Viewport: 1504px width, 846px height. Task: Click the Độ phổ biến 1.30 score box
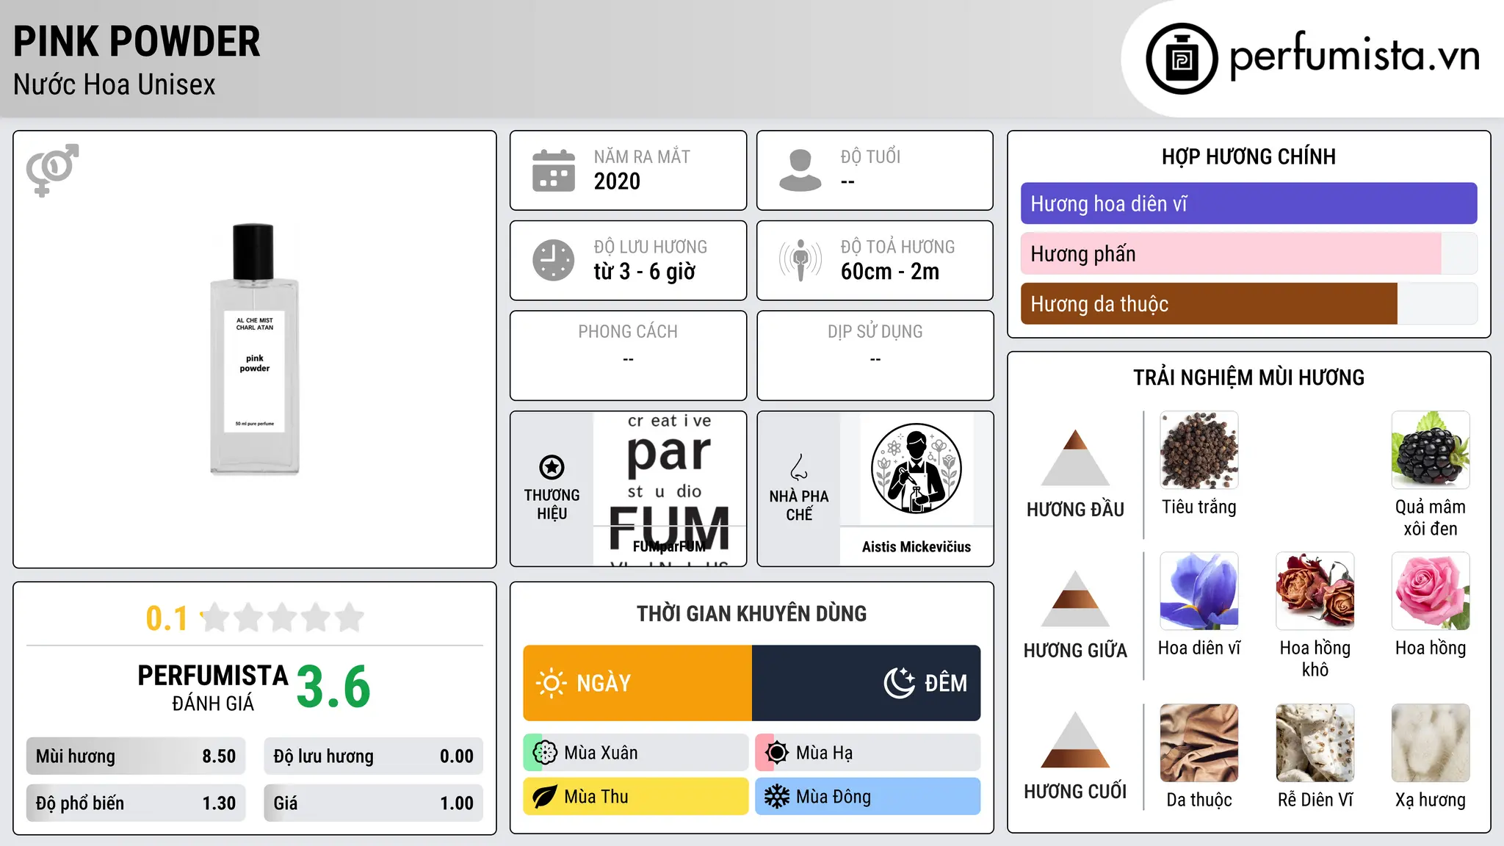tap(136, 803)
